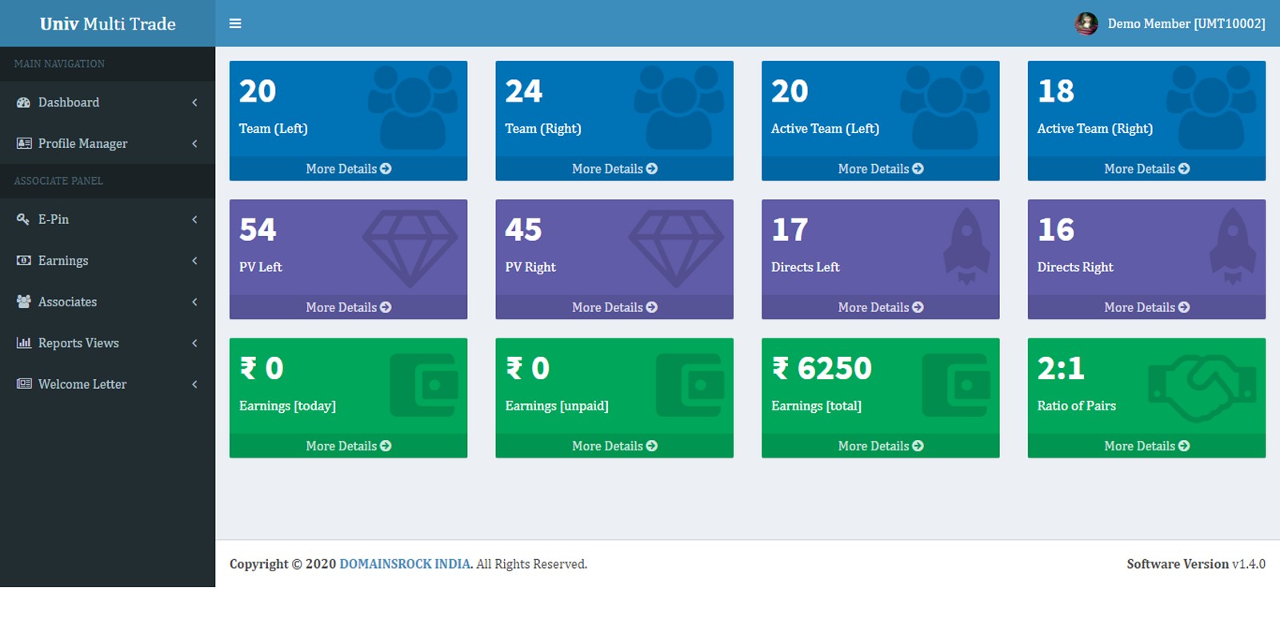Viewport: 1280px width, 640px height.
Task: Click the users icon on Team (Left) card
Action: (x=413, y=107)
